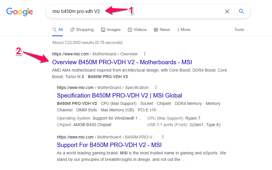
Task: Open Specification B450M PRO-VDH V2 link
Action: tap(119, 95)
